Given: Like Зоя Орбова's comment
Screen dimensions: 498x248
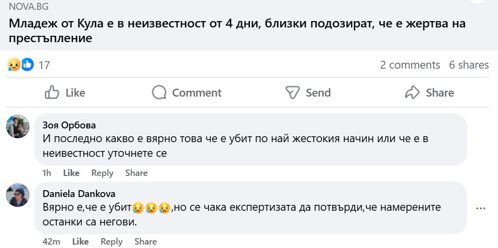Looking at the screenshot, I should pos(71,173).
